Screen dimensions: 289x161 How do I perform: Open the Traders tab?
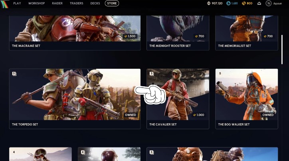point(77,3)
